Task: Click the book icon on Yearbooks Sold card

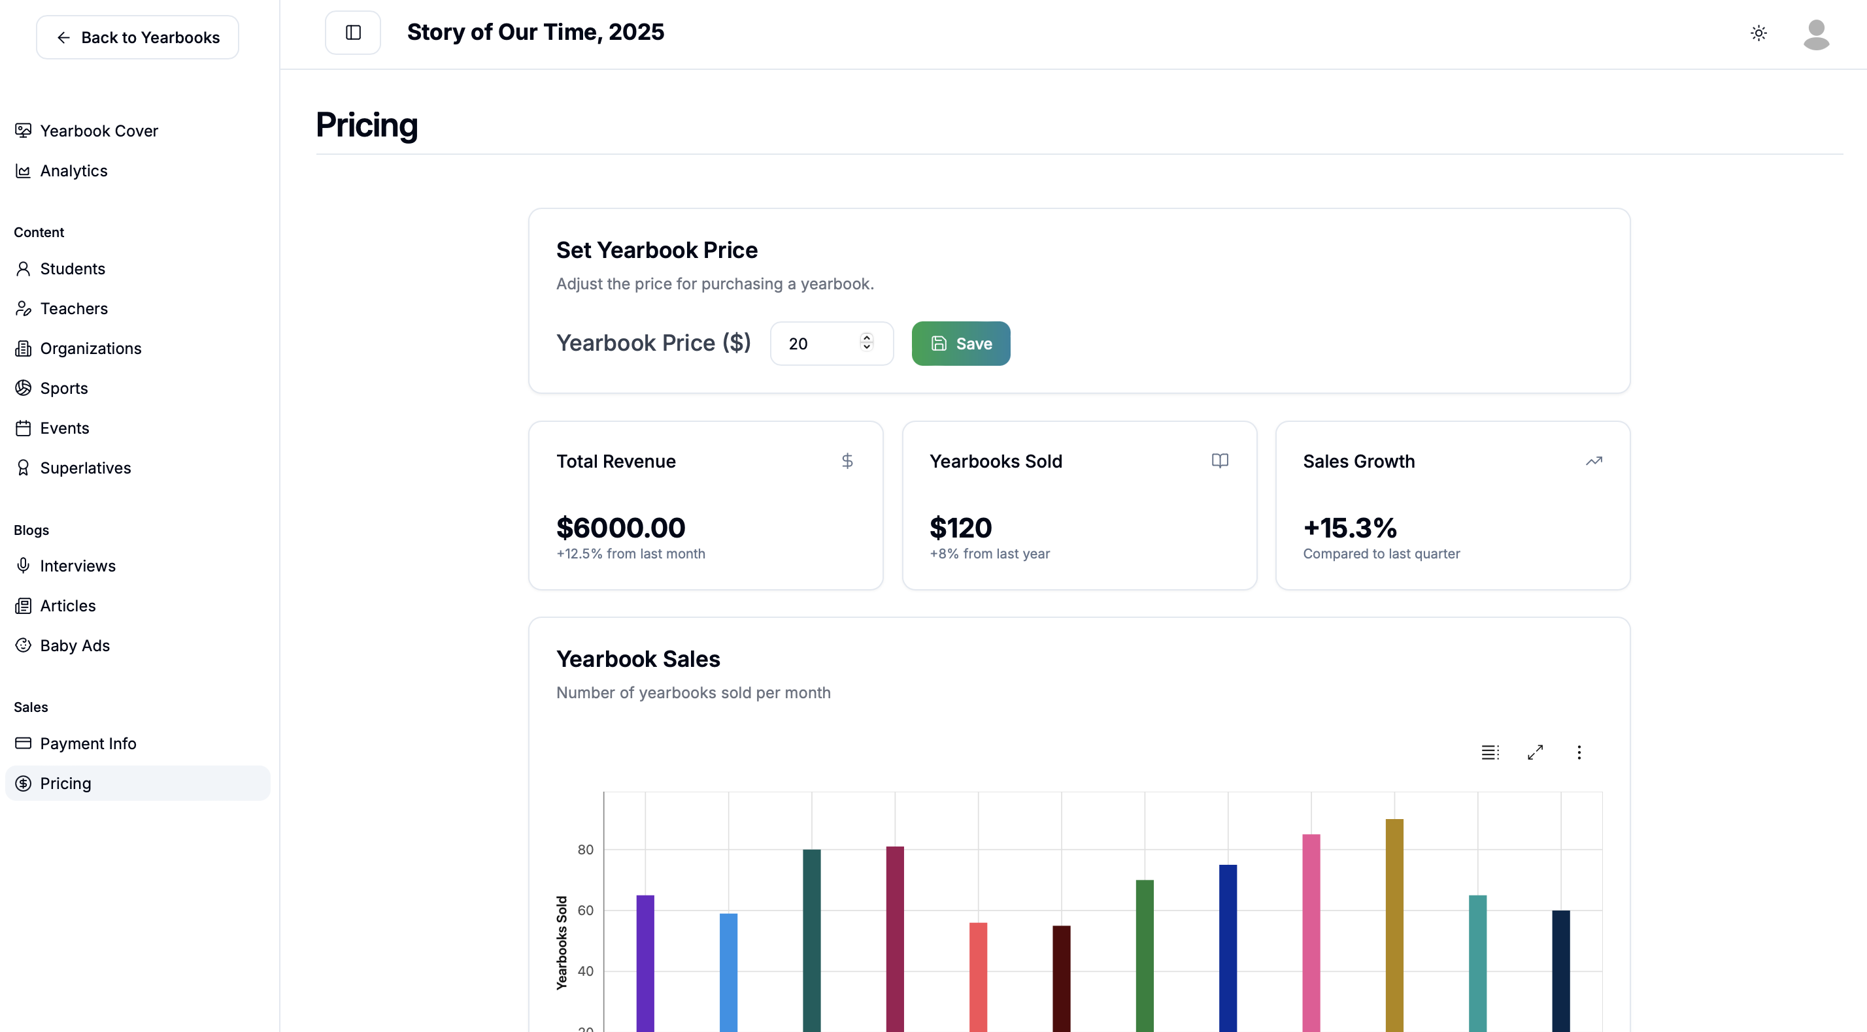Action: click(1220, 460)
